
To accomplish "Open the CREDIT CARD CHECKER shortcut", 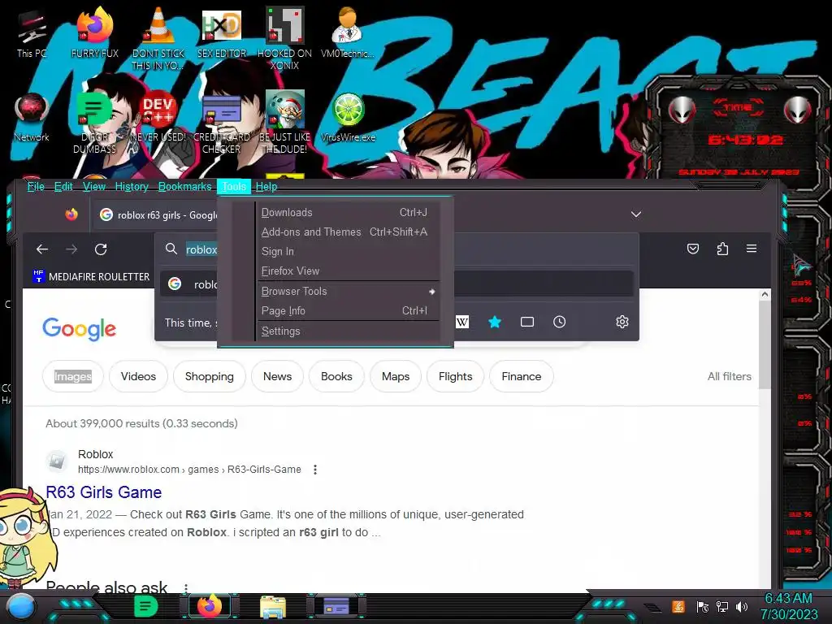I will click(222, 123).
